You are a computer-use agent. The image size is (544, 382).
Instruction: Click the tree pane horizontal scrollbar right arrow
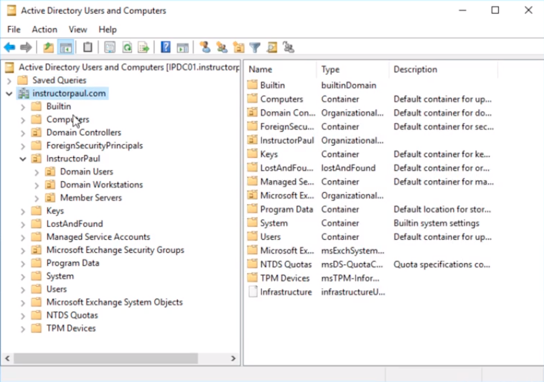233,358
